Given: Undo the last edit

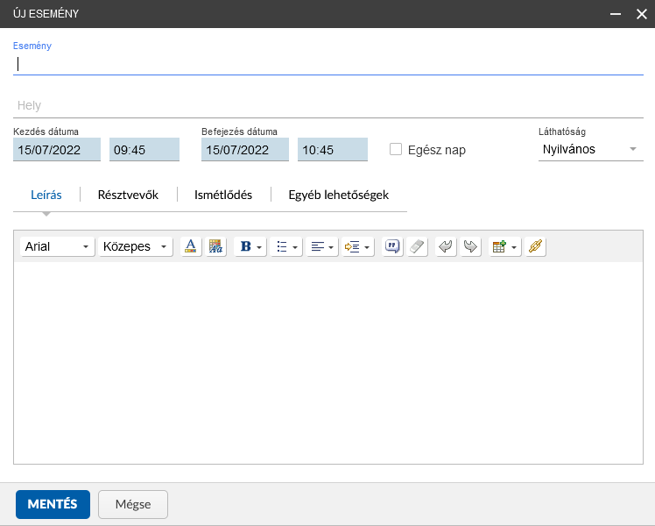Looking at the screenshot, I should 446,246.
